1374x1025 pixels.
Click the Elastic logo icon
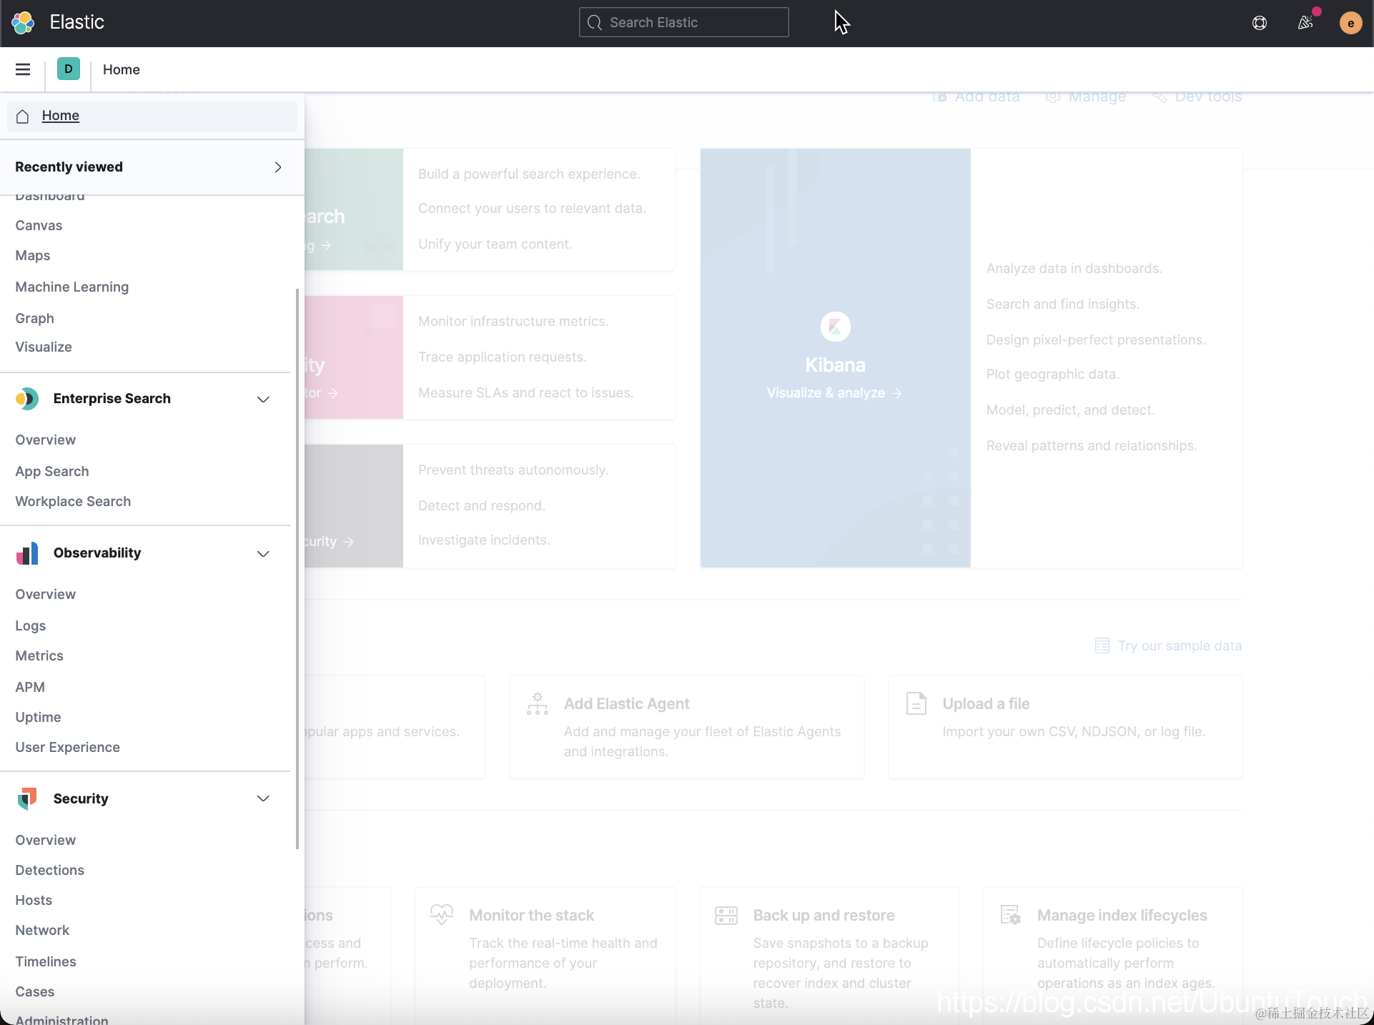click(23, 23)
